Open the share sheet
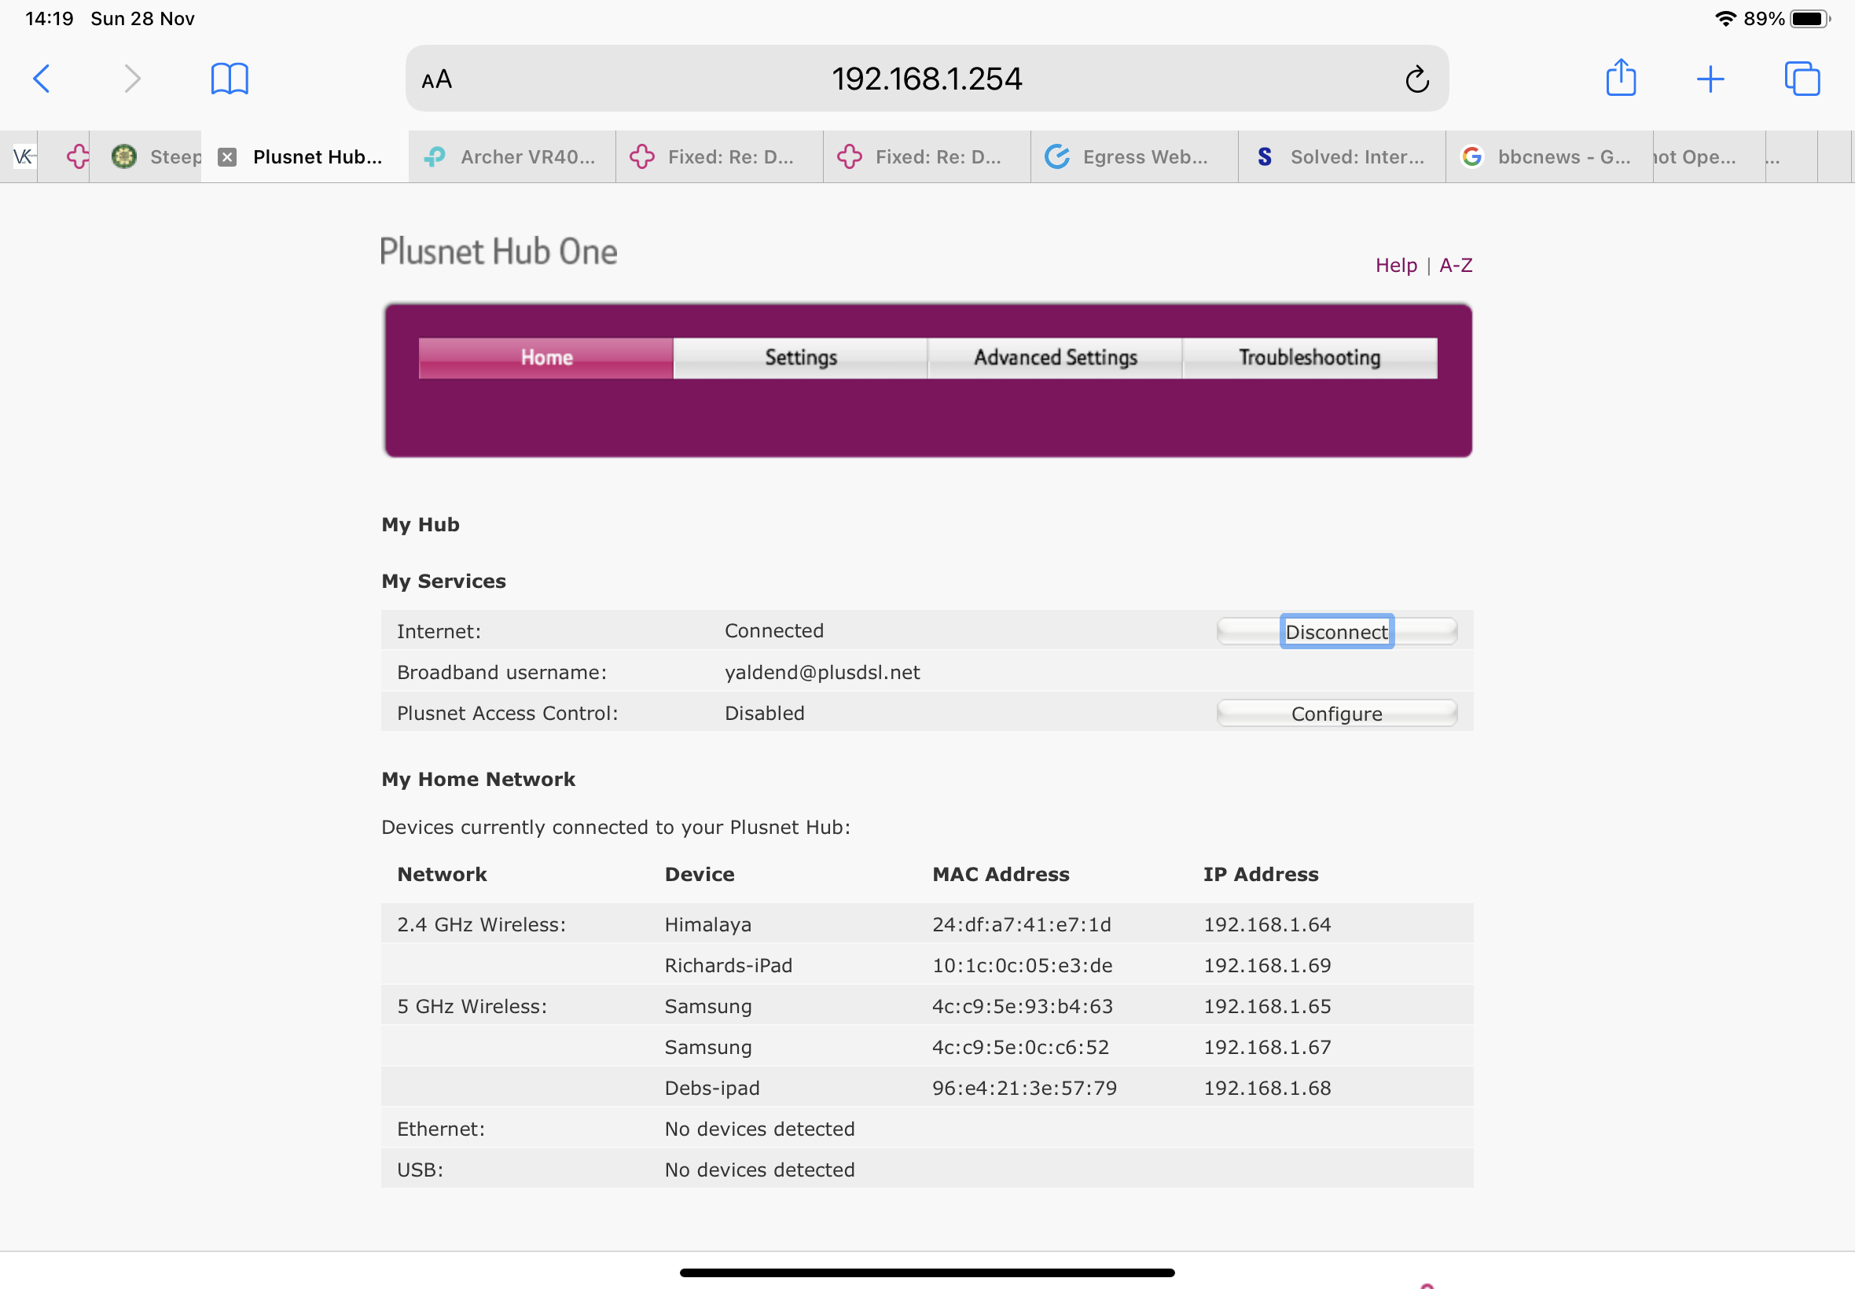Viewport: 1855px width, 1289px height. coord(1620,79)
